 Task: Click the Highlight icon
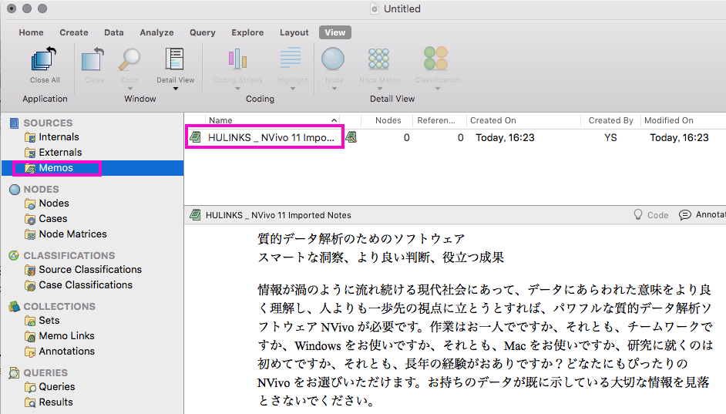click(x=291, y=58)
